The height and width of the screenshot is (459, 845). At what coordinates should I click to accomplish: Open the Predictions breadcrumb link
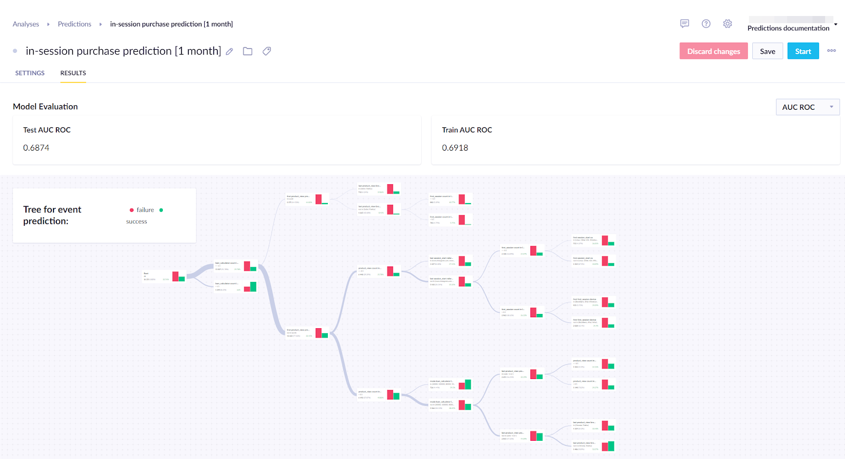click(75, 24)
